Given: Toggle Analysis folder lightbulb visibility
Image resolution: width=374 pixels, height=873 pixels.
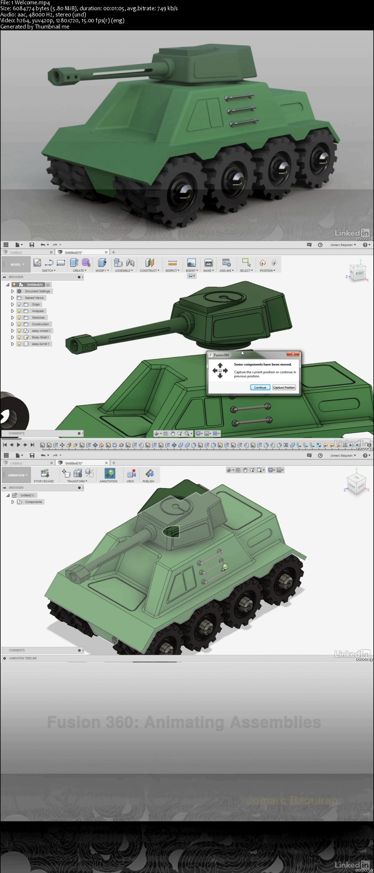Looking at the screenshot, I should click(19, 311).
